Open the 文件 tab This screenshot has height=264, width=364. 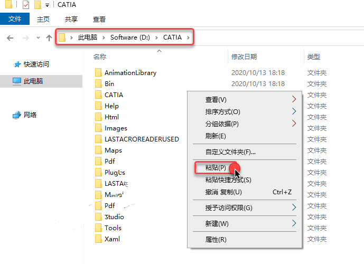pyautogui.click(x=15, y=19)
